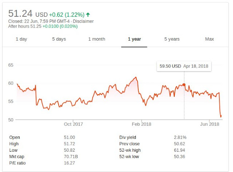This screenshot has height=172, width=233.
Task: Click the P/E ratio value 16.27
Action: (70, 162)
